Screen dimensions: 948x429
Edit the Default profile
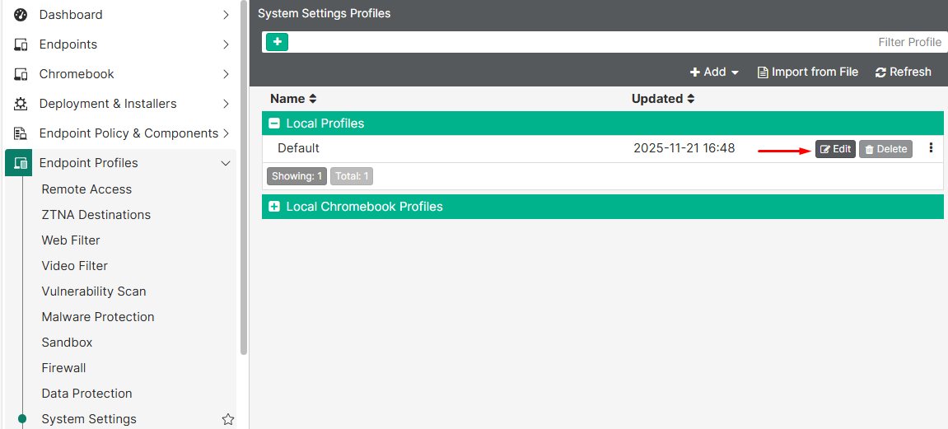point(835,149)
